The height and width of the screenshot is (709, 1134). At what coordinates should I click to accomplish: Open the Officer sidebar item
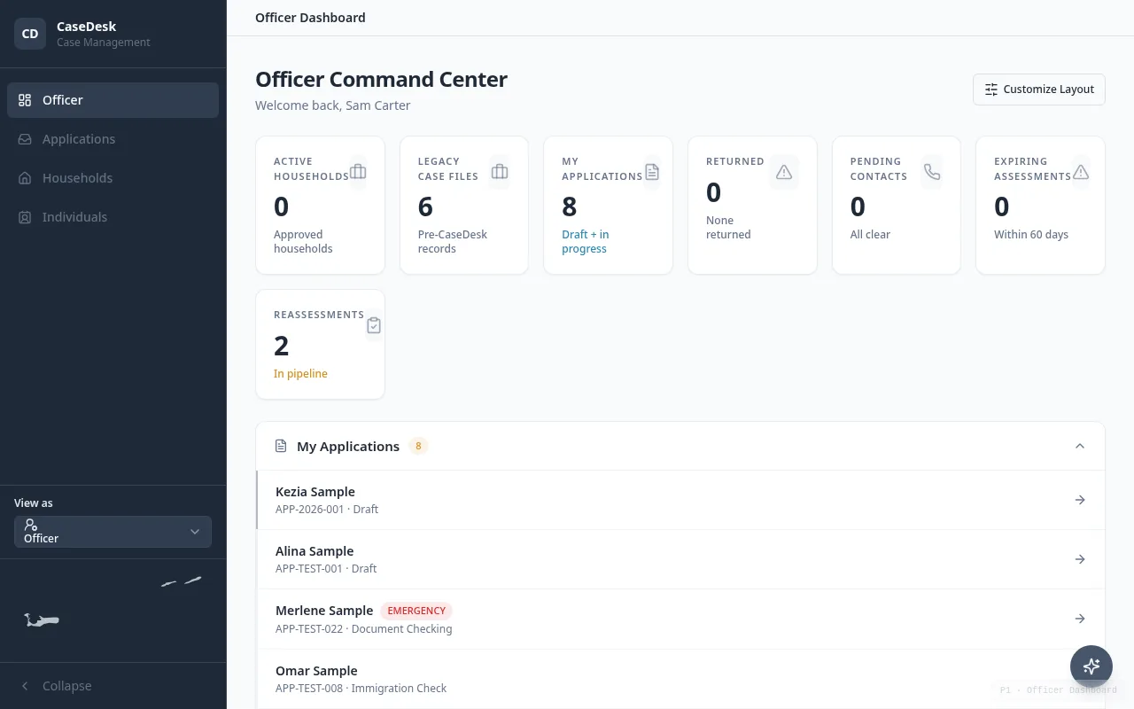click(x=113, y=100)
